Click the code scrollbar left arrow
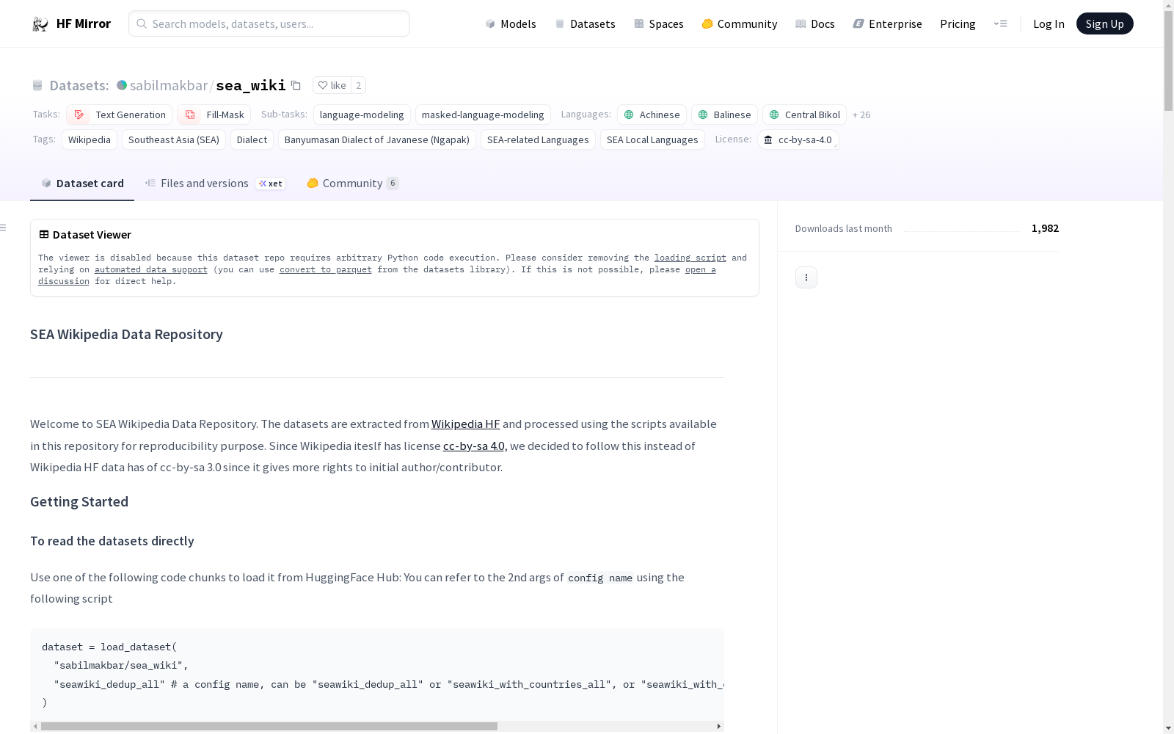1174x734 pixels. [34, 726]
